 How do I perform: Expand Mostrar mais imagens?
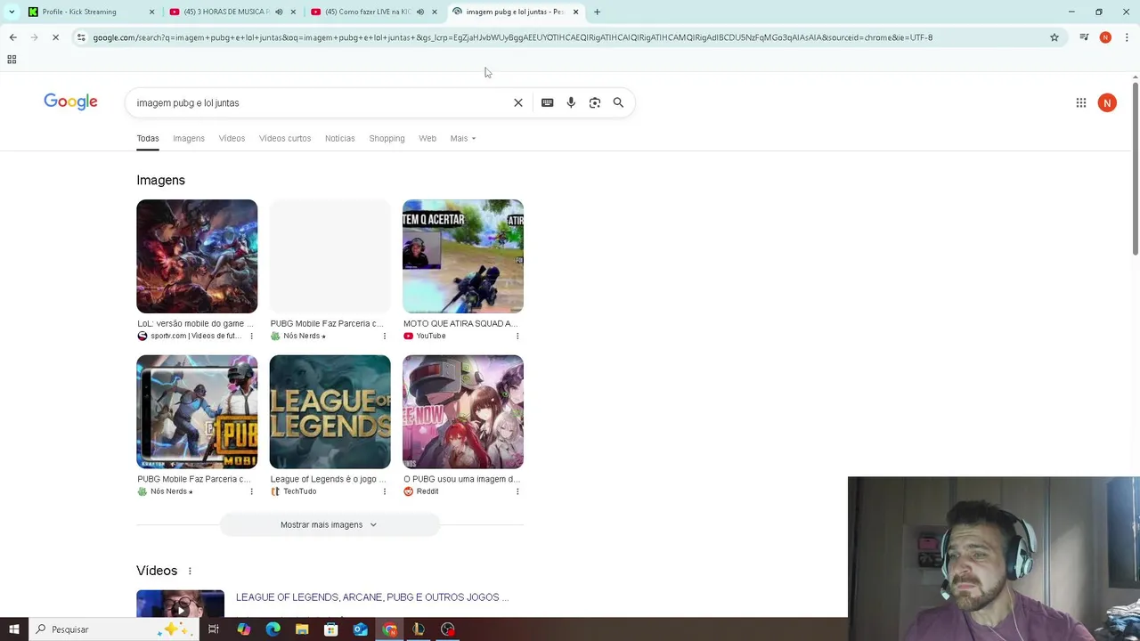coord(330,524)
